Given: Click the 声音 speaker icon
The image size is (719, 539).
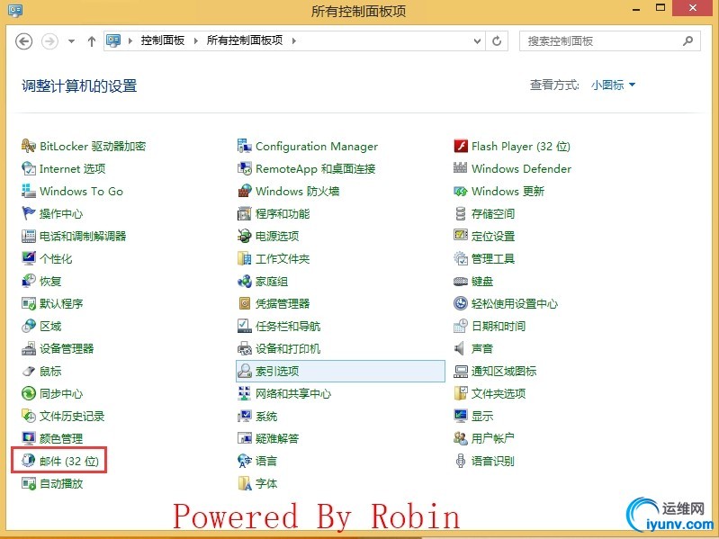Looking at the screenshot, I should click(x=461, y=349).
